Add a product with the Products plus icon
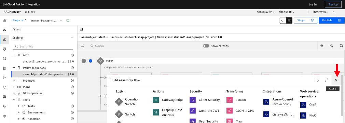345x123 pixels. click(72, 81)
